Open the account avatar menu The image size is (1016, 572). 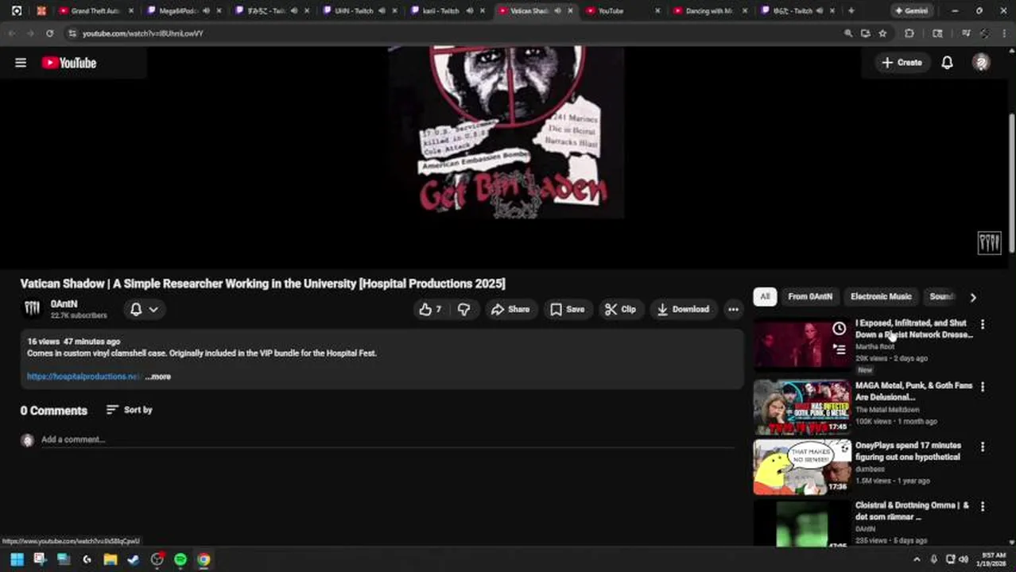[x=981, y=63]
